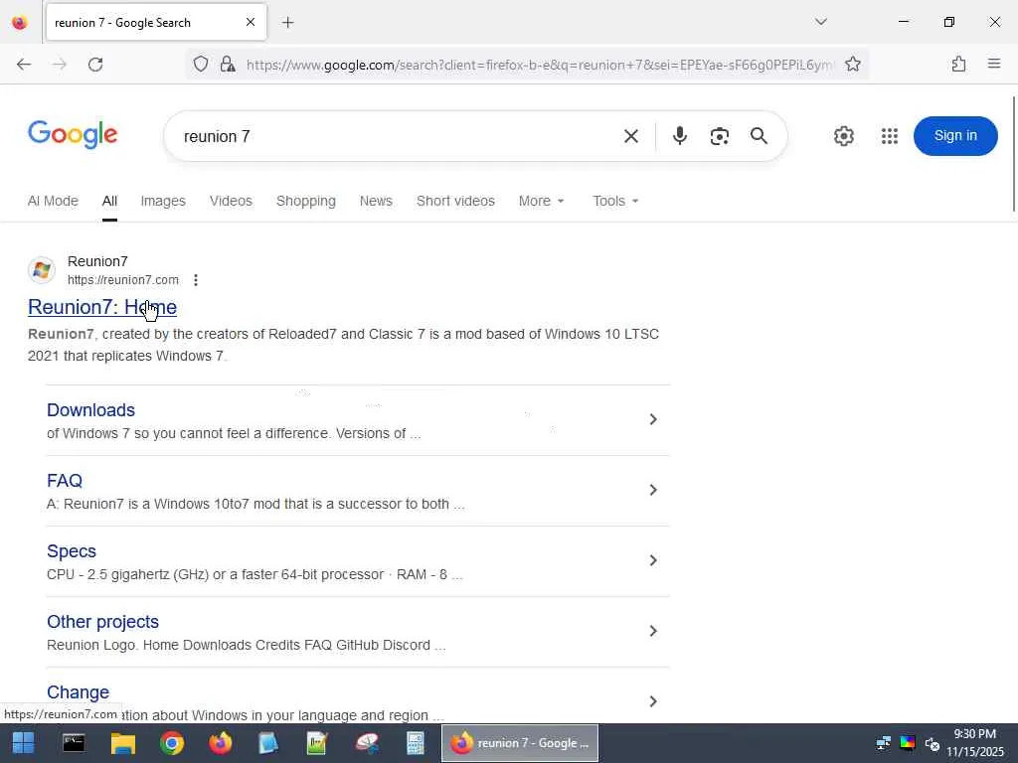Open Google quick settings gear icon

[843, 136]
